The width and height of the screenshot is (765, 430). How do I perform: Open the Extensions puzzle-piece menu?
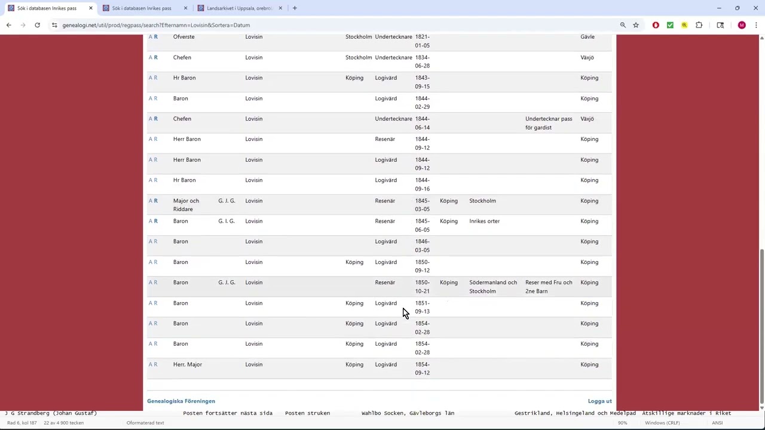tap(699, 25)
